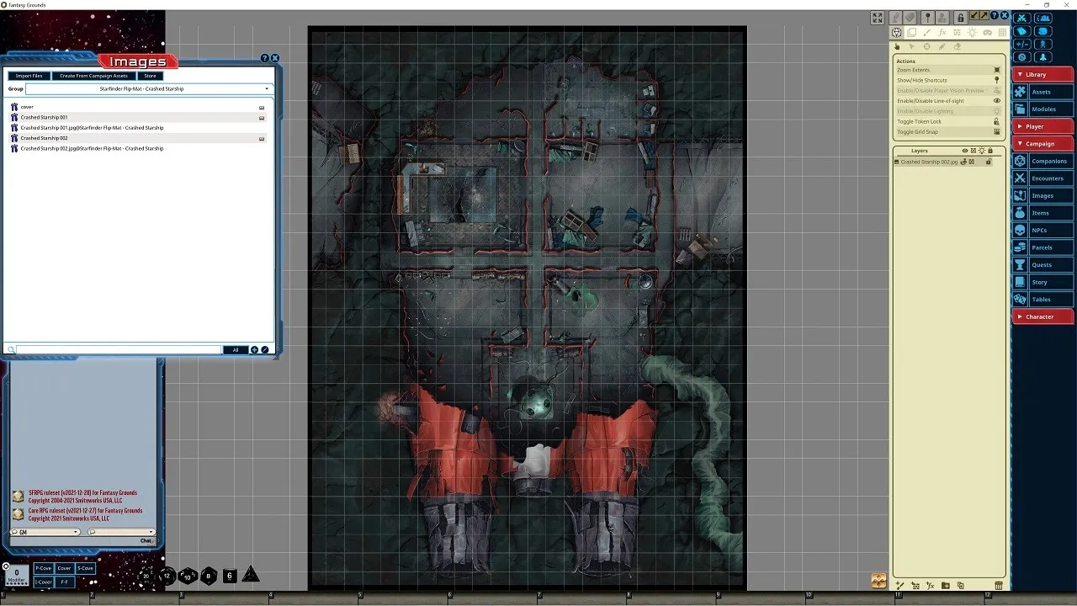Click the modifiers plus/minus icon
Viewport: 1077px width, 606px height.
pos(1021,44)
